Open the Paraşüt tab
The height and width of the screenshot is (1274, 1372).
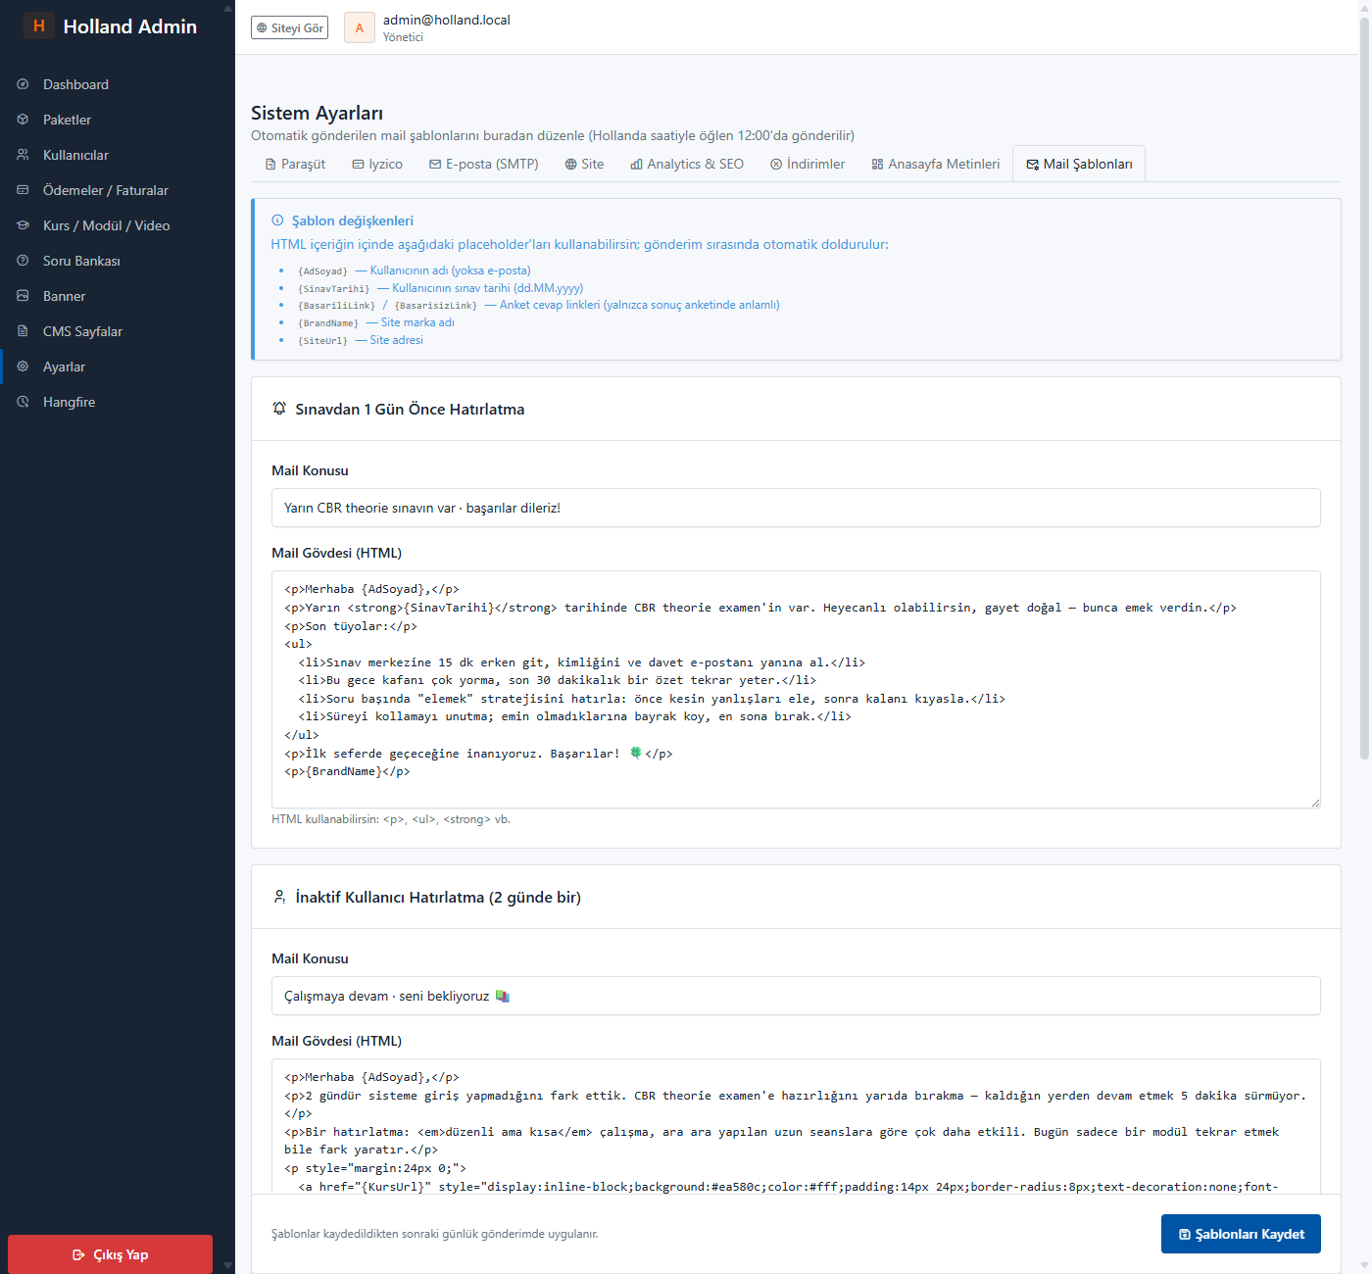pyautogui.click(x=295, y=164)
